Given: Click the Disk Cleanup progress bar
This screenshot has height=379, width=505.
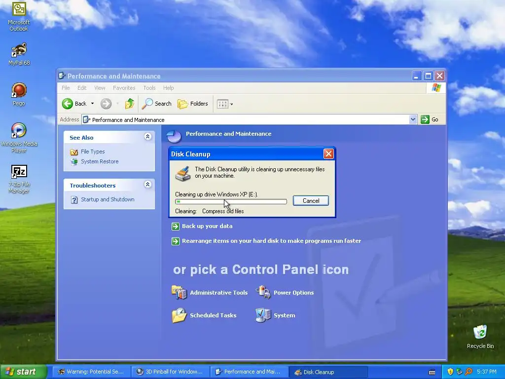Looking at the screenshot, I should (x=231, y=202).
